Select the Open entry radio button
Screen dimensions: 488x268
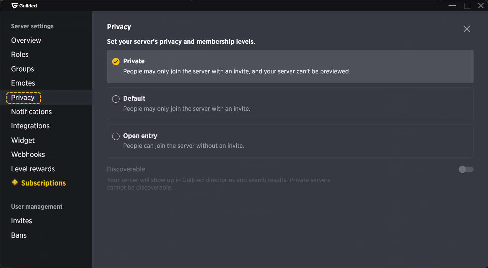click(x=116, y=136)
